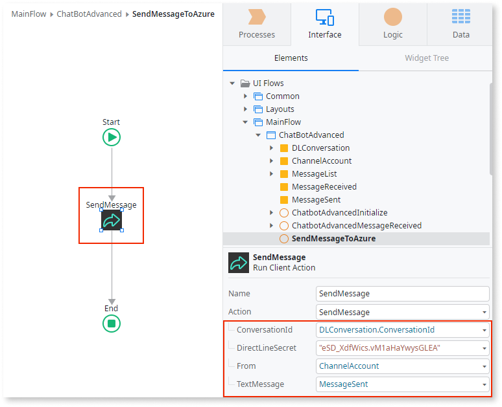The image size is (502, 407).
Task: Click the TextMessage property label
Action: pyautogui.click(x=260, y=384)
